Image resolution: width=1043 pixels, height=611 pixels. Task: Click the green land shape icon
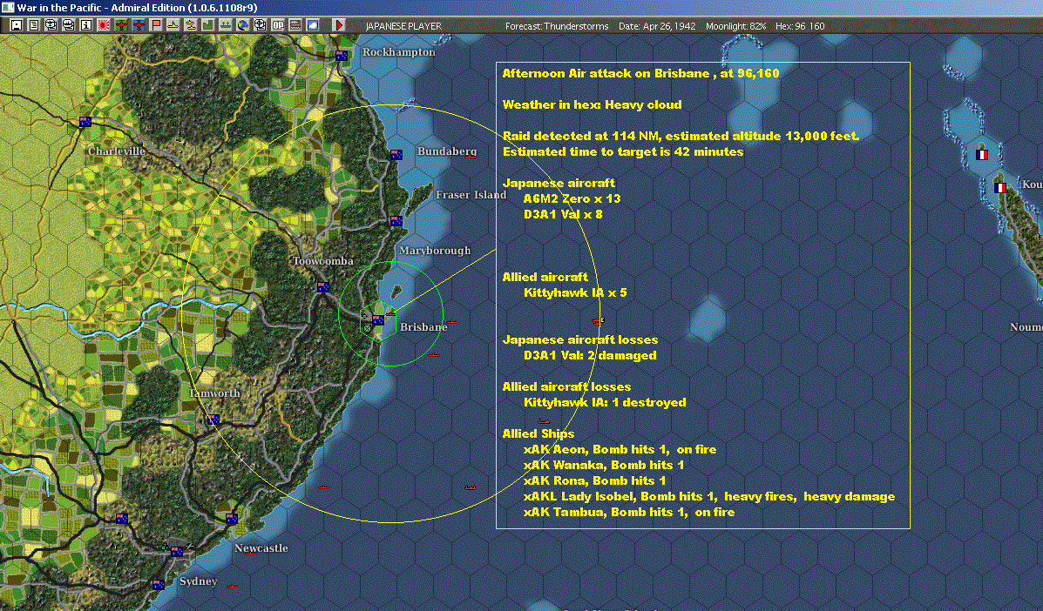pos(207,25)
